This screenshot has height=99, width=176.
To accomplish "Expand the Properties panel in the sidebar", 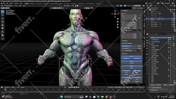I will 122,41.
